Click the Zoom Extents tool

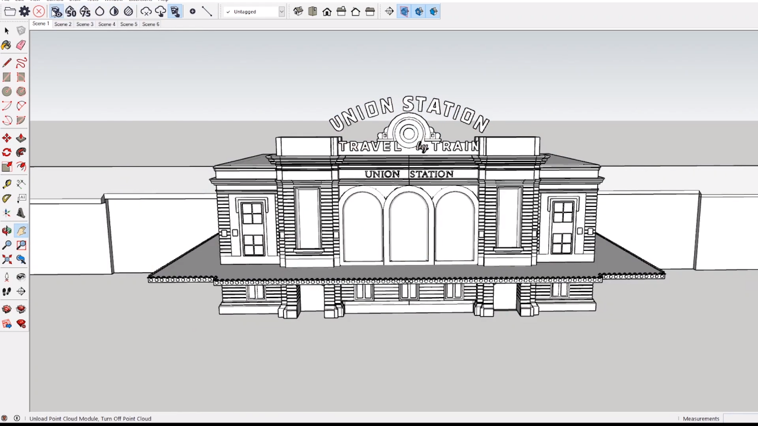point(7,259)
